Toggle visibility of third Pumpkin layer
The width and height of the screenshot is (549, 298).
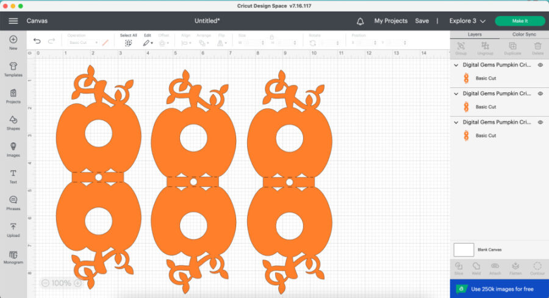pyautogui.click(x=540, y=122)
